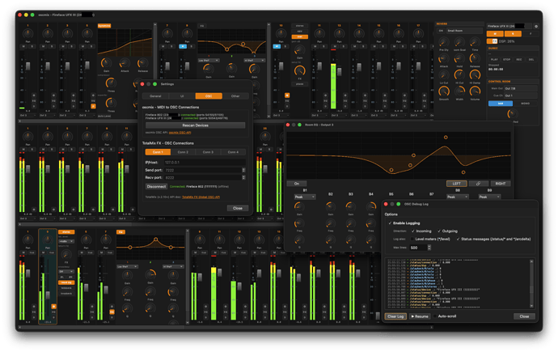Open the B9 Peak filter type dropdown
The width and height of the screenshot is (558, 352).
click(489, 197)
